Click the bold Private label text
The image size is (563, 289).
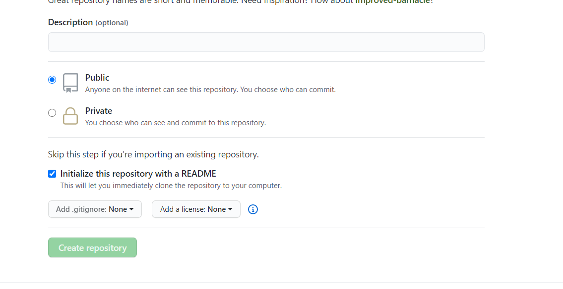click(99, 110)
